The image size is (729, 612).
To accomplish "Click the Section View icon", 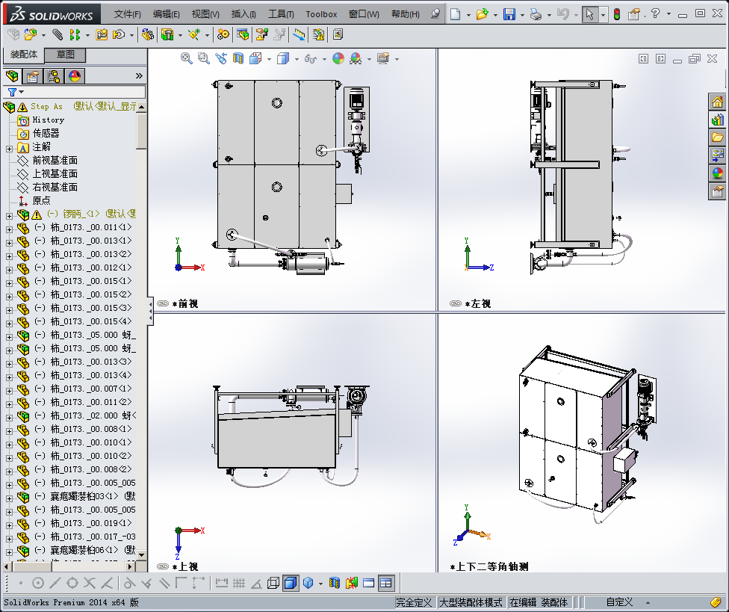I will (x=238, y=58).
